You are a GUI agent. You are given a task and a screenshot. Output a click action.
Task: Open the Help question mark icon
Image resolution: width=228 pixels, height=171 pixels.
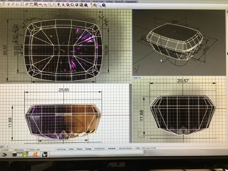(x=104, y=5)
